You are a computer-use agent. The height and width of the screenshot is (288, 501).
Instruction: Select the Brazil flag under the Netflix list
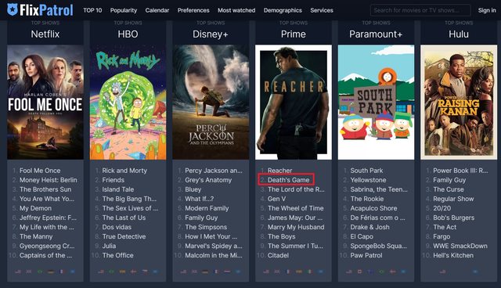[40, 272]
